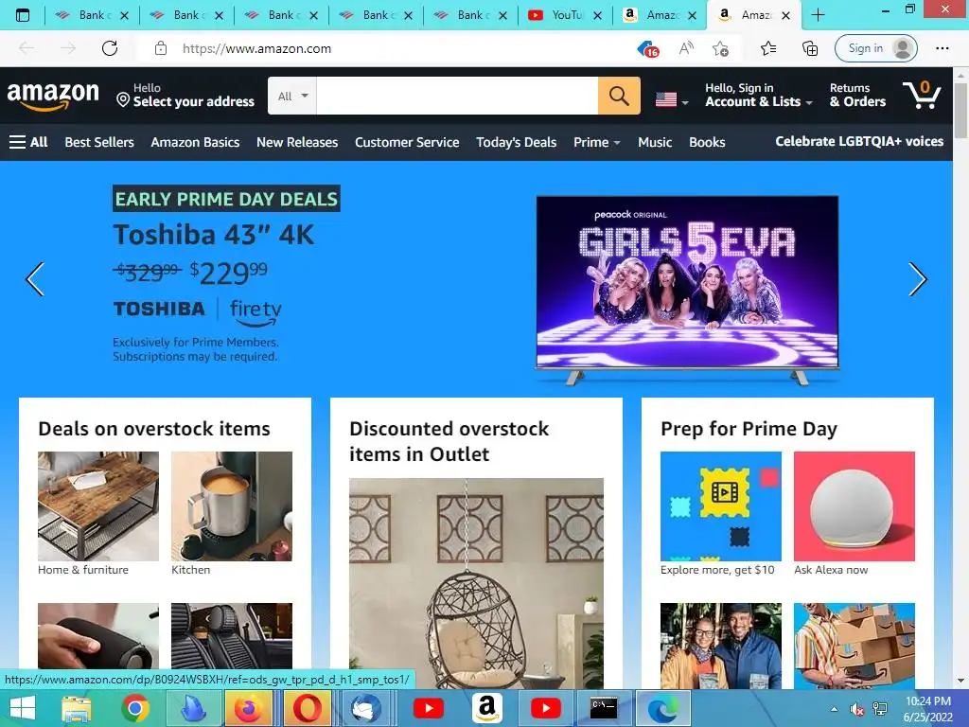Open the country flag language dropdown
This screenshot has width=969, height=727.
(672, 98)
